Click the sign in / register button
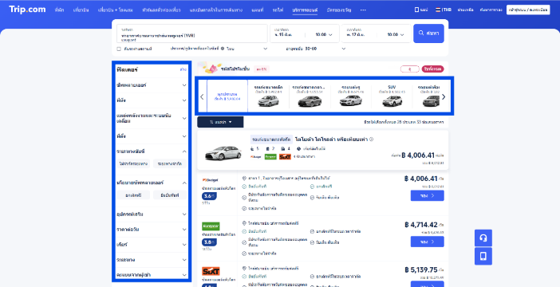The height and width of the screenshot is (287, 560). coord(528,10)
